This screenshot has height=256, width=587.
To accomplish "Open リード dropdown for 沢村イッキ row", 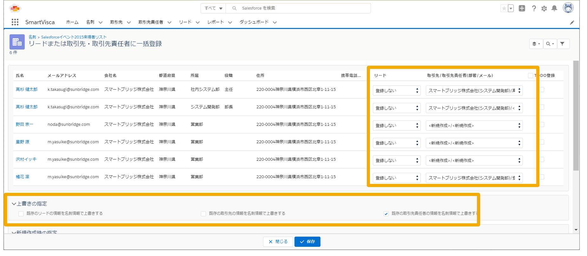I will click(x=397, y=160).
